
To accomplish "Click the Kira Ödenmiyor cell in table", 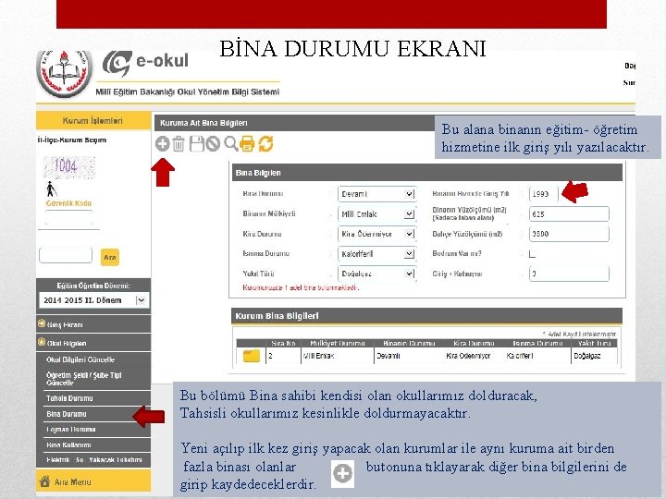I will (468, 356).
